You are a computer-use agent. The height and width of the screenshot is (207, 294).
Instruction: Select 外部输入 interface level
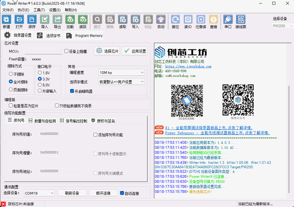[x=40, y=91]
